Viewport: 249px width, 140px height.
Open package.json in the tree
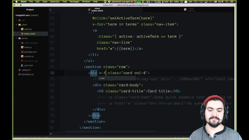coord(30,52)
